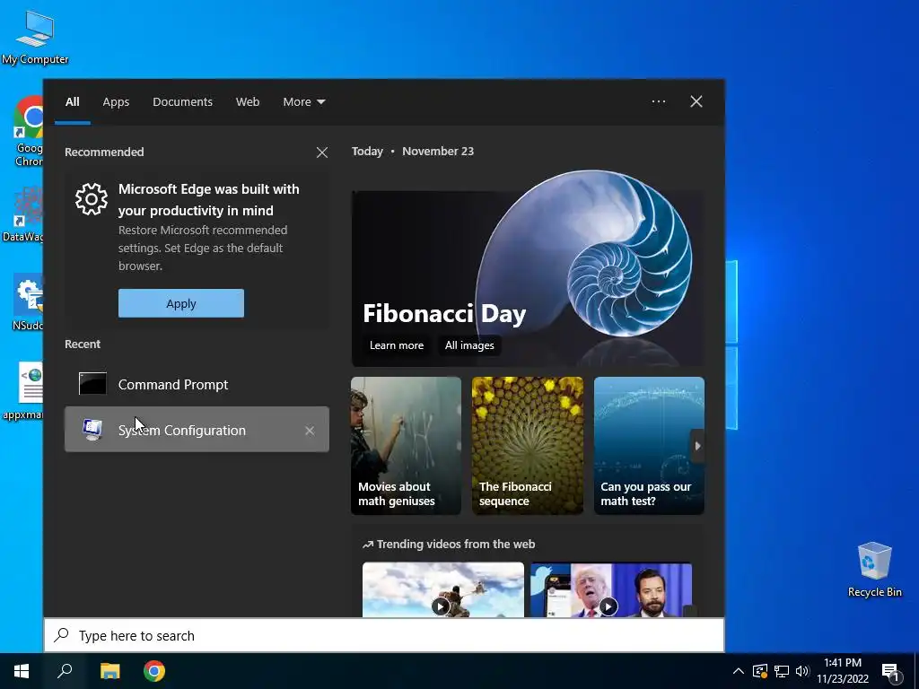Click the Type here to search field

click(x=384, y=636)
